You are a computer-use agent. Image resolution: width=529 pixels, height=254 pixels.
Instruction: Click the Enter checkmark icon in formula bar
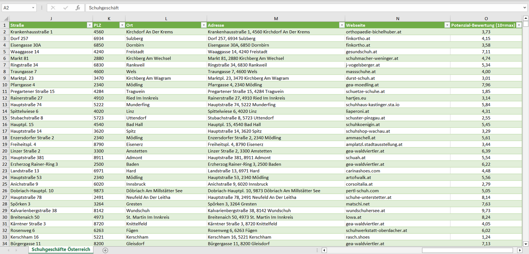66,8
